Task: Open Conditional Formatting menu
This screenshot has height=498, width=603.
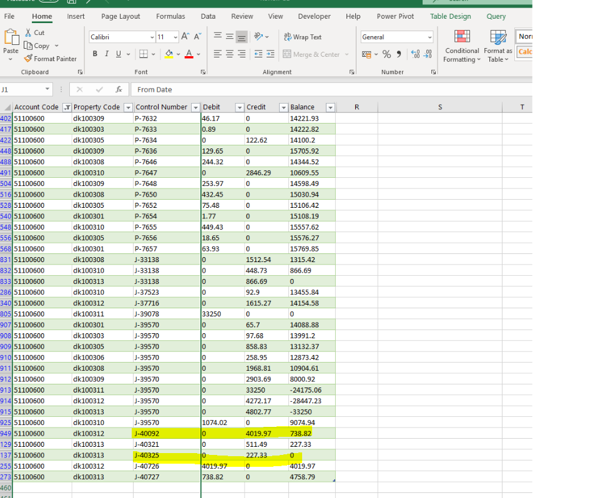Action: pyautogui.click(x=462, y=47)
